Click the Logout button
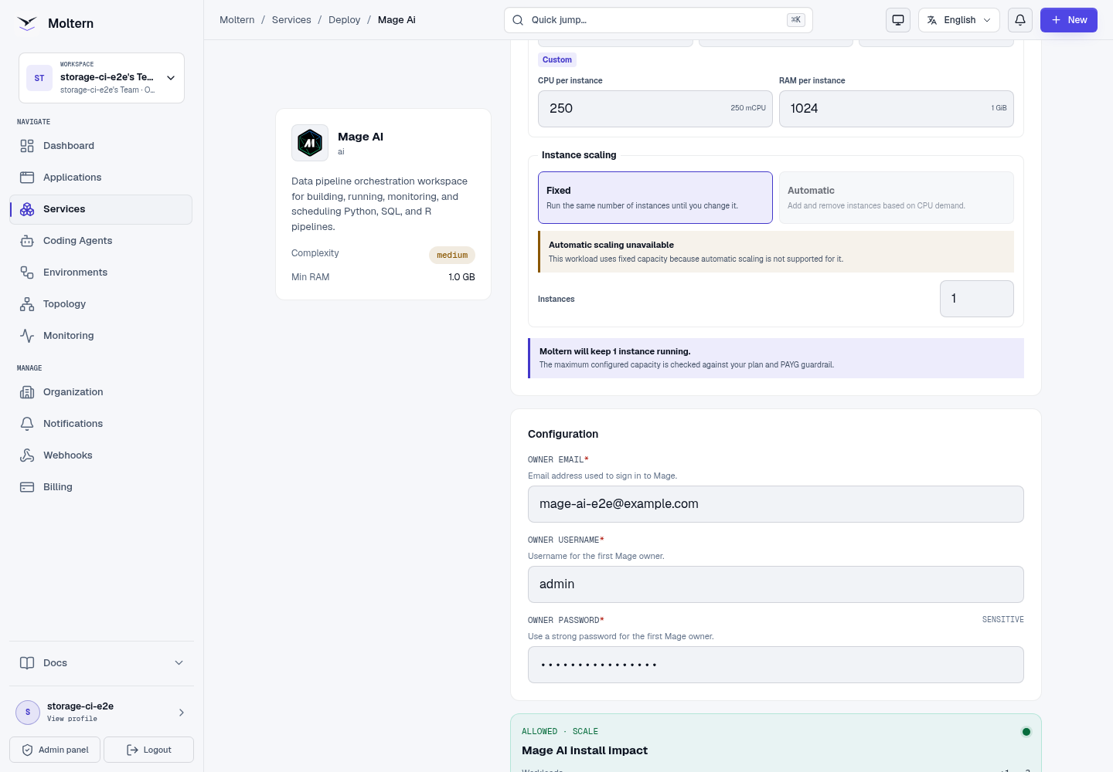Screen dimensions: 1113x772 148,750
